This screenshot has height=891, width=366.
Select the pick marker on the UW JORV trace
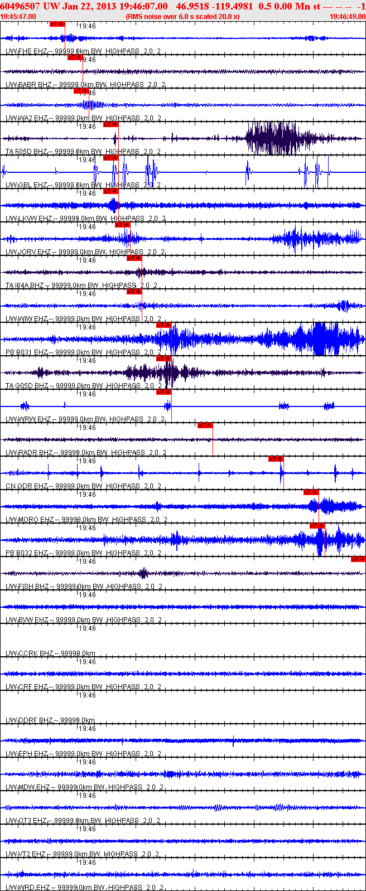coord(122,225)
